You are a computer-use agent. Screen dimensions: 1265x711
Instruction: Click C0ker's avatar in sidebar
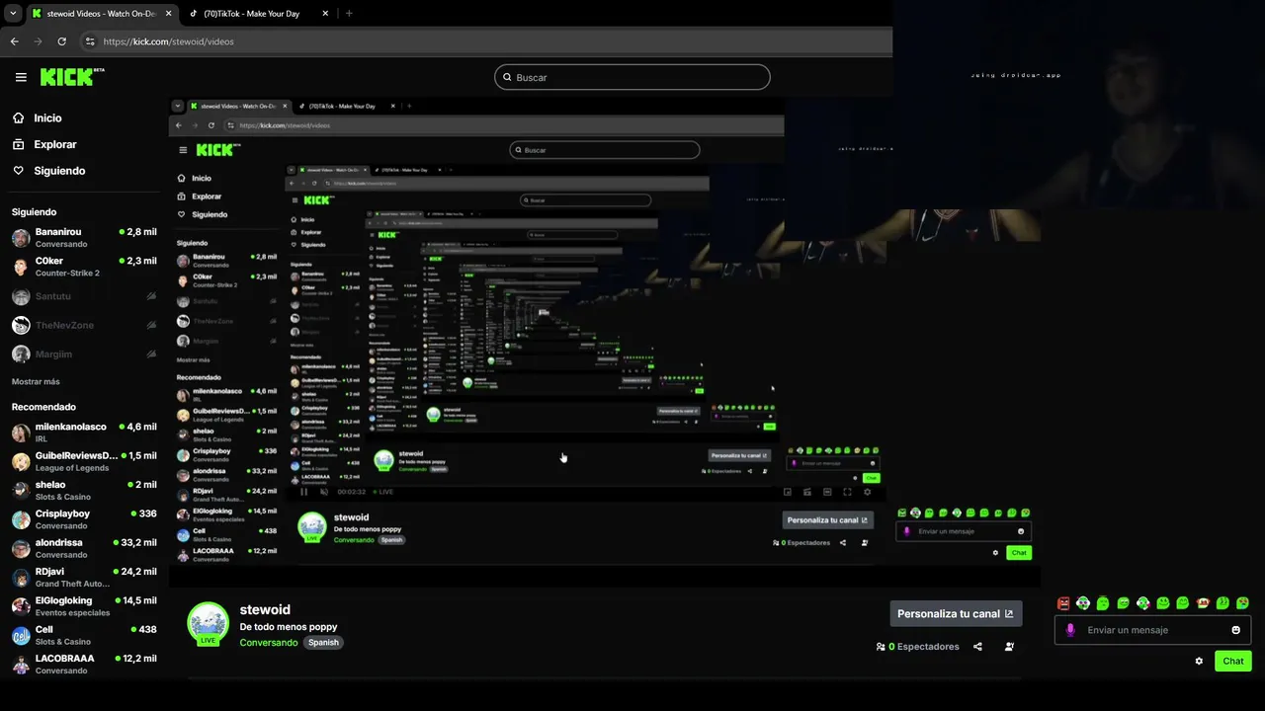coord(21,267)
